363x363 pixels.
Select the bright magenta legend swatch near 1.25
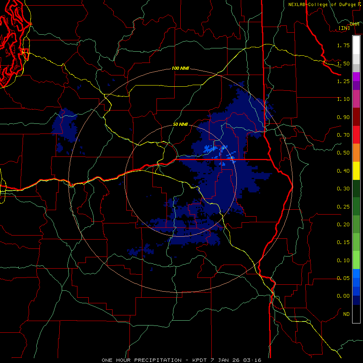pyautogui.click(x=356, y=77)
